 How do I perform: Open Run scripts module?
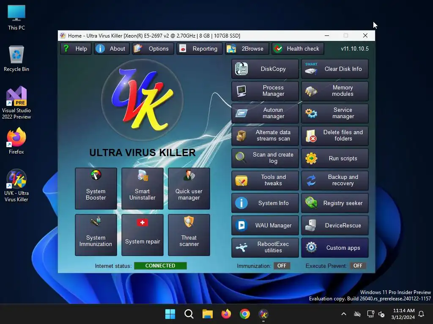click(335, 158)
